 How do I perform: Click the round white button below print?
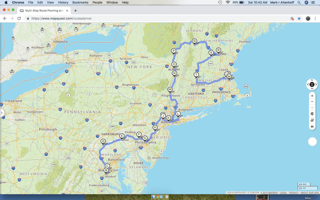tap(312, 142)
